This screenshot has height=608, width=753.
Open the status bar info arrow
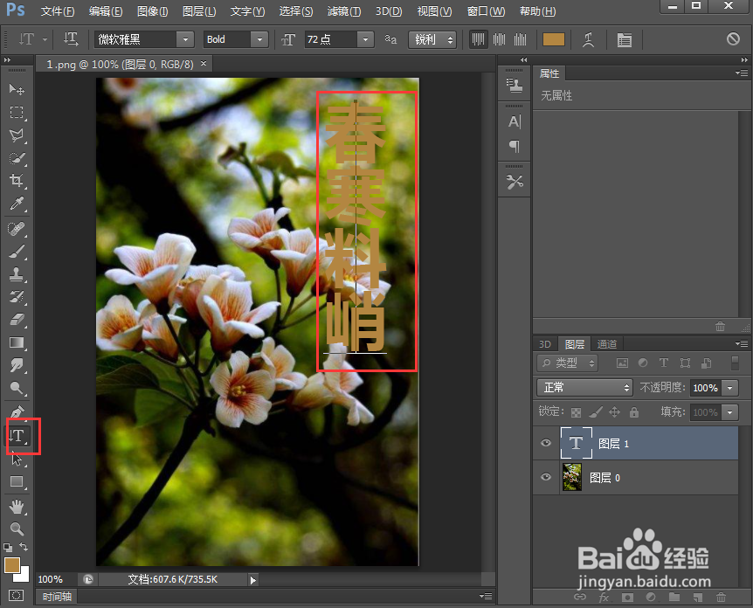click(x=252, y=580)
